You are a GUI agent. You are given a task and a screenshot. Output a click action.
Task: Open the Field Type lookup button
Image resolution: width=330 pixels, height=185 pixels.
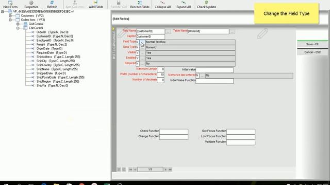142,42
